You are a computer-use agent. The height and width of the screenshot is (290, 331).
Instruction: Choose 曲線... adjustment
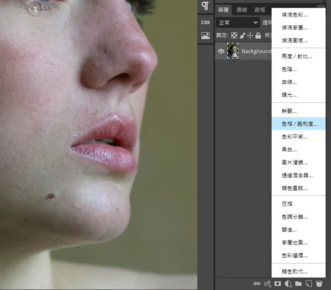(x=298, y=82)
